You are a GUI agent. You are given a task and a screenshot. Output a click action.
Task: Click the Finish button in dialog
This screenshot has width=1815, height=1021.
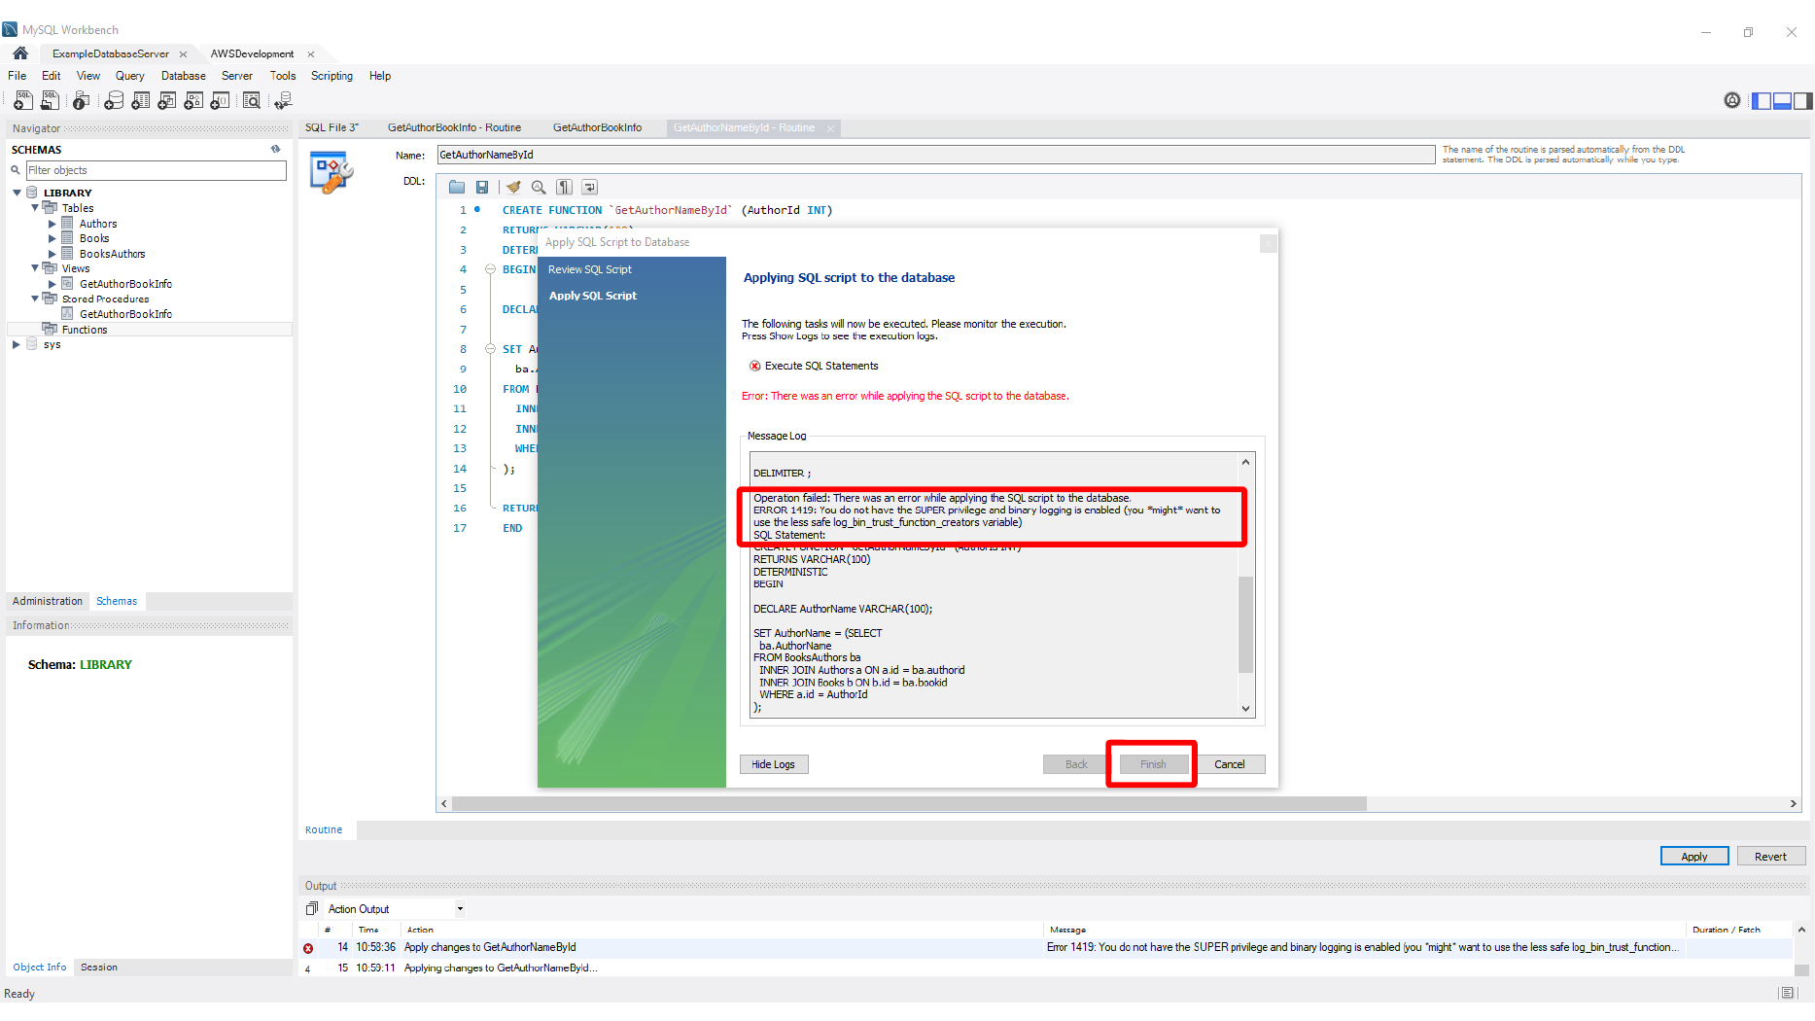[x=1153, y=764]
